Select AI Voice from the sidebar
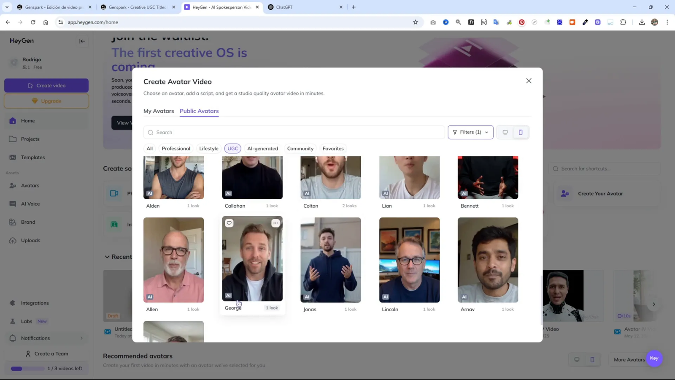 coord(30,204)
